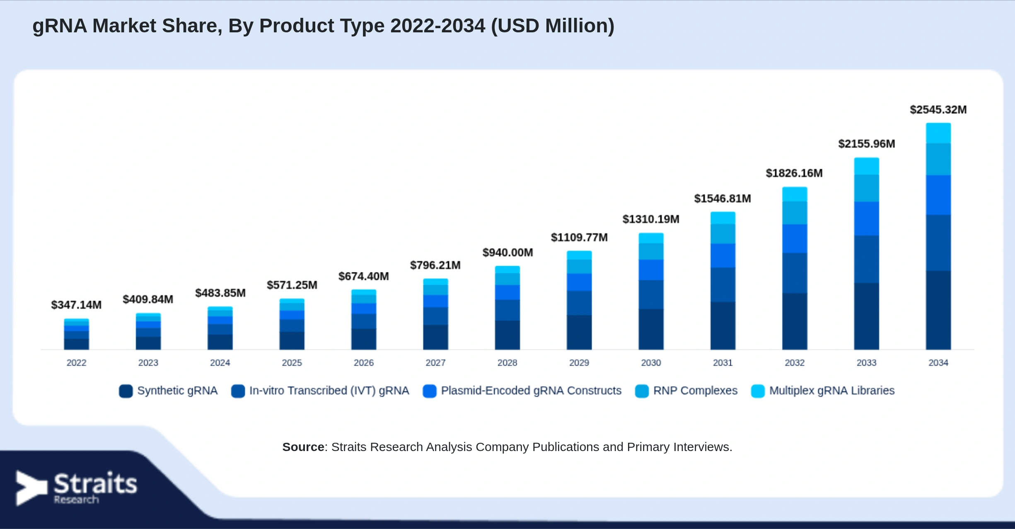Click the $2545.32M value label
Viewport: 1015px width, 529px height.
click(x=938, y=110)
